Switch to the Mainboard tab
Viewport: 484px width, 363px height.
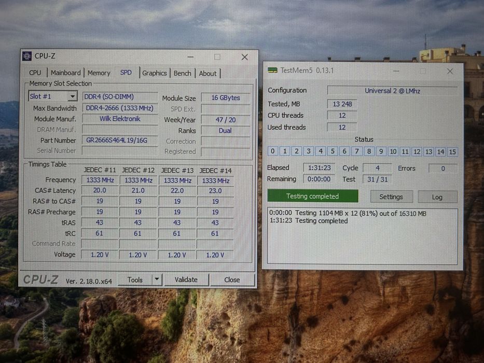[x=65, y=73]
